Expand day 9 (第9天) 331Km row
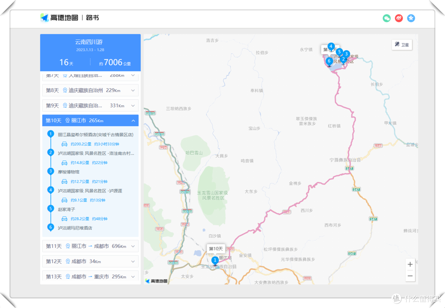This screenshot has height=308, width=445. (90, 105)
